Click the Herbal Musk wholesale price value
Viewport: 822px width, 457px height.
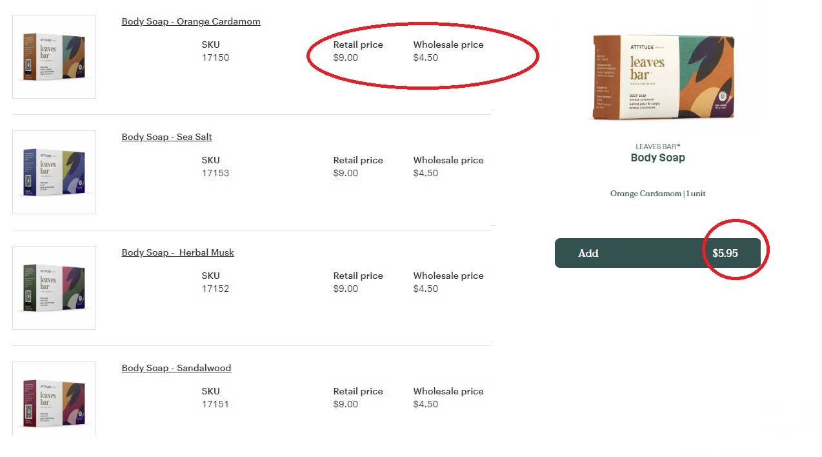[x=426, y=289]
